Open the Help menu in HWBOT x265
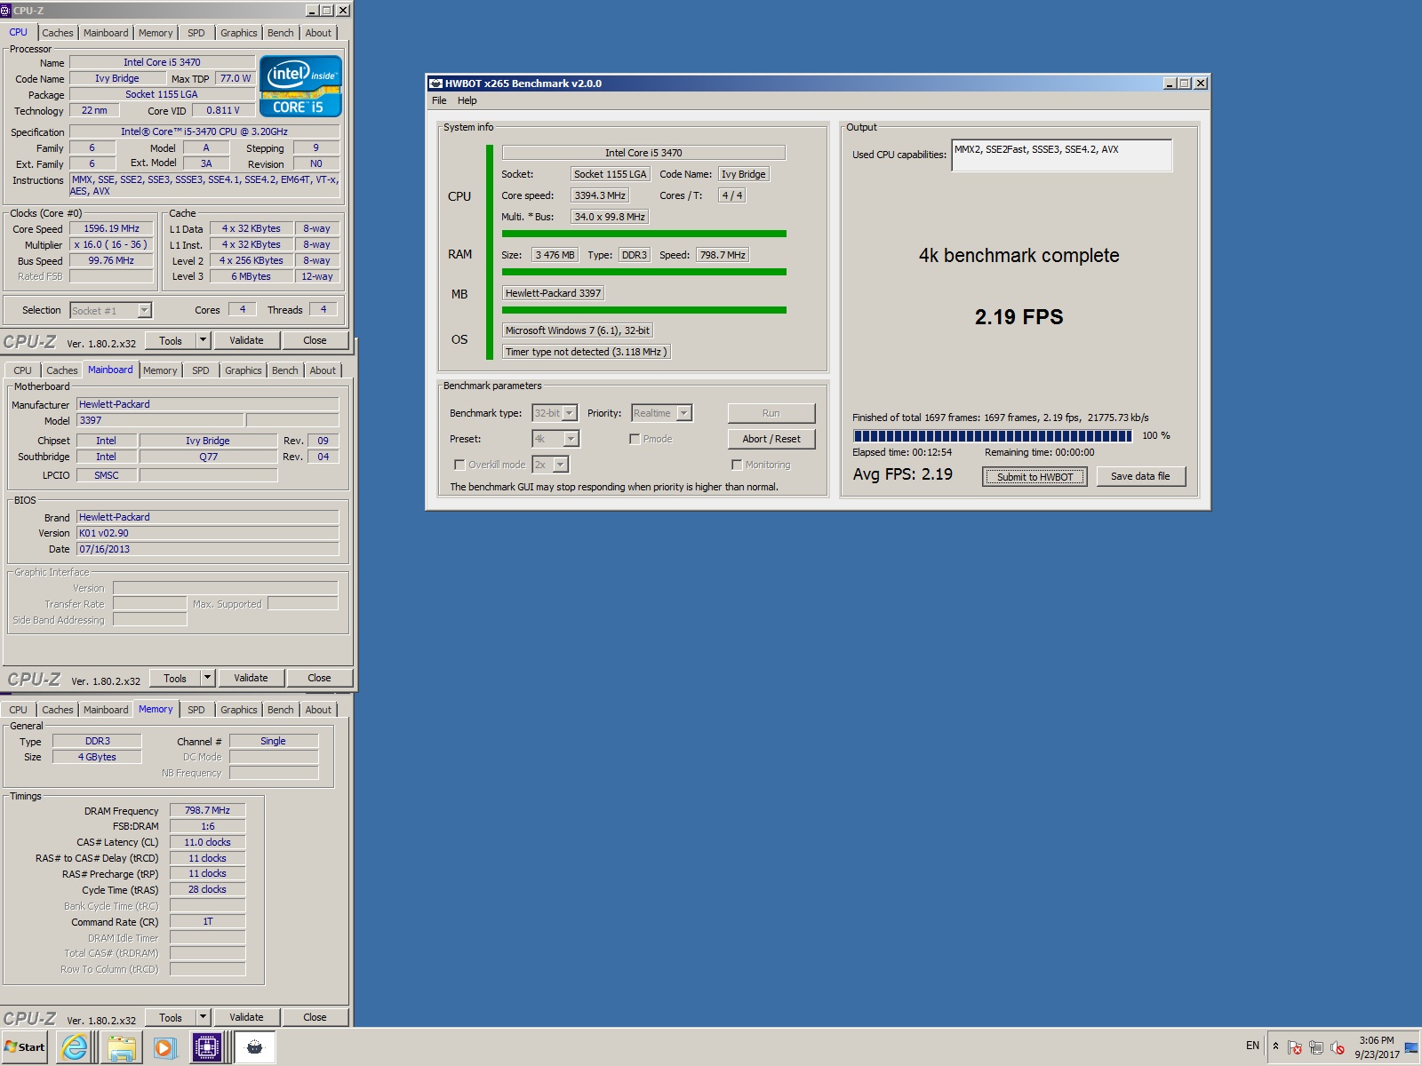The width and height of the screenshot is (1422, 1066). pyautogui.click(x=467, y=100)
